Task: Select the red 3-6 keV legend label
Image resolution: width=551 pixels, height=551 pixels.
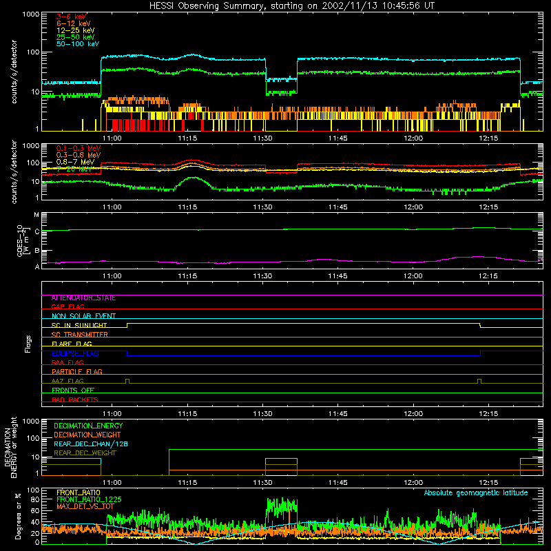Action: click(x=72, y=17)
